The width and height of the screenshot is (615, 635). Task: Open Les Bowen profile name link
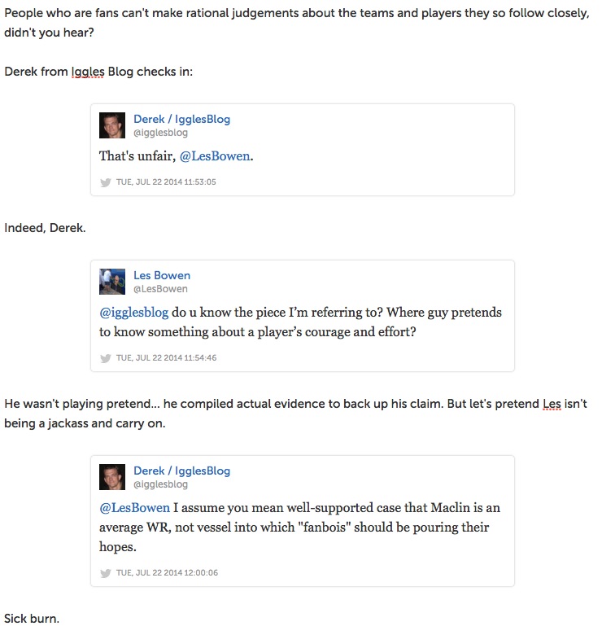pyautogui.click(x=162, y=275)
